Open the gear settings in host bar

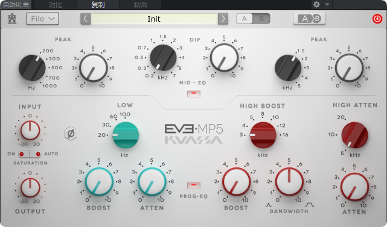(x=316, y=4)
